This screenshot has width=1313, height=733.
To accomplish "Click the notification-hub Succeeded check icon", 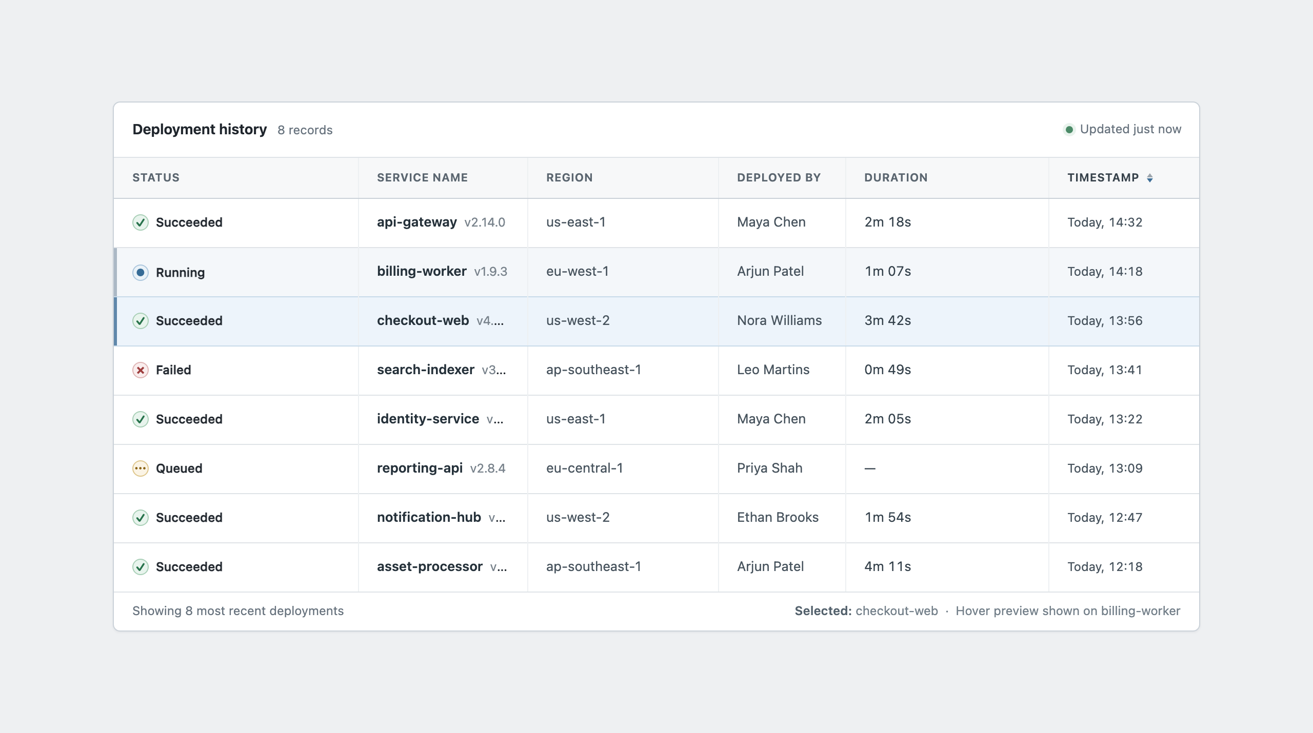I will pos(141,518).
